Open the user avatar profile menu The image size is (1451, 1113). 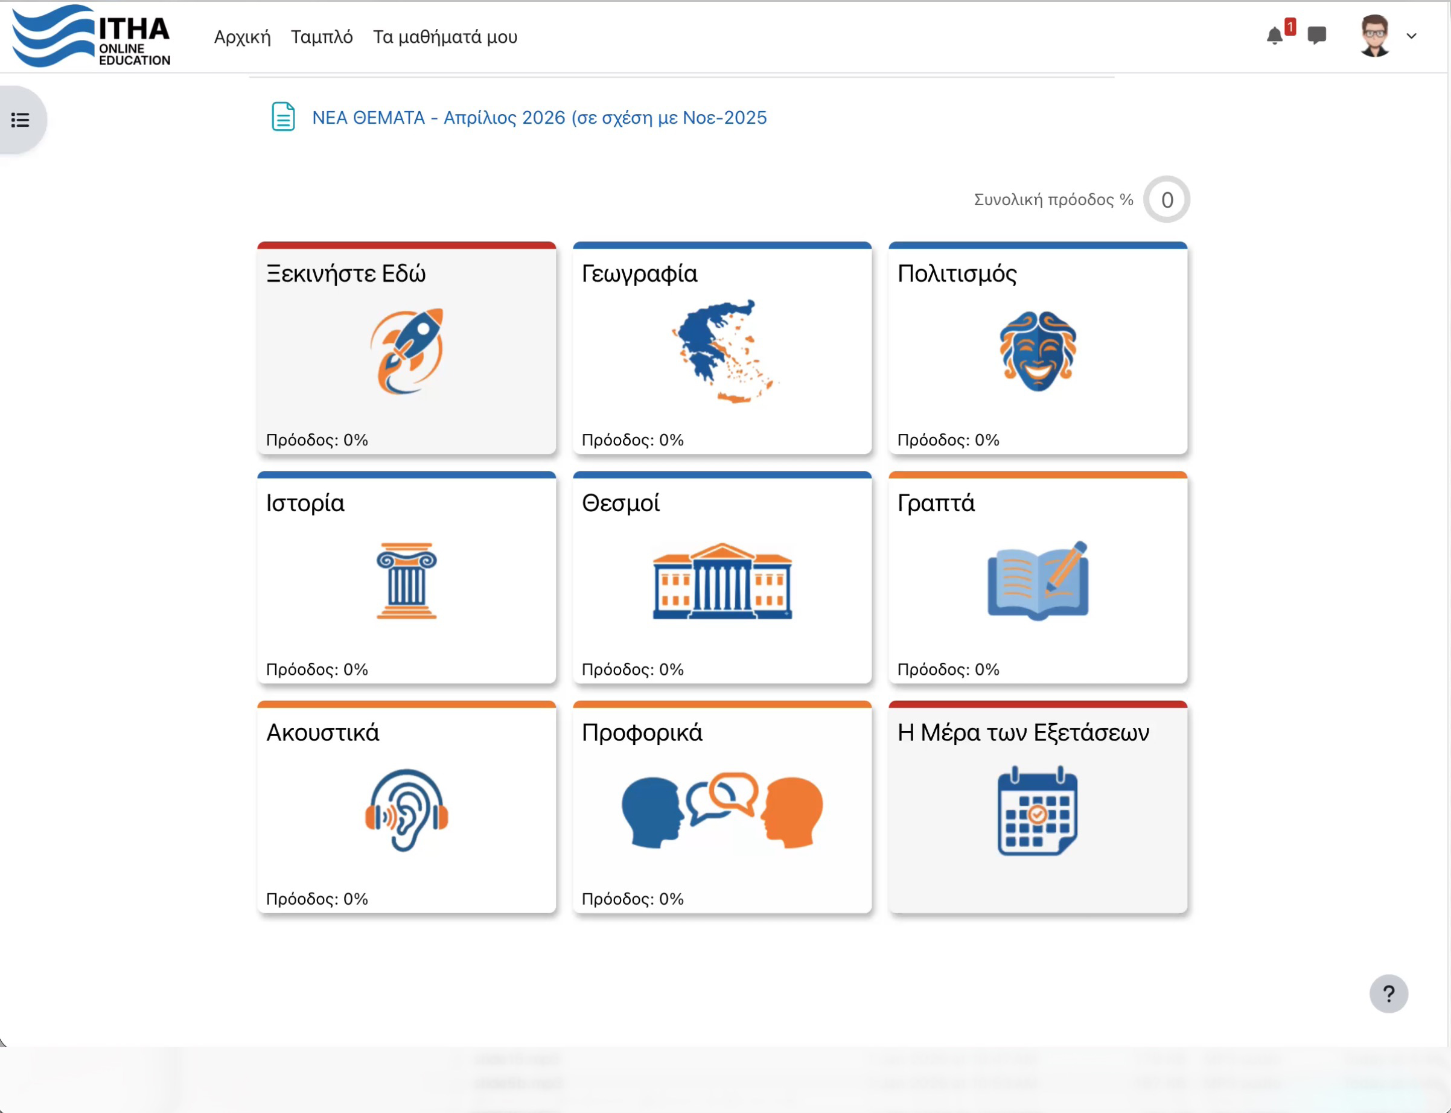click(1375, 36)
